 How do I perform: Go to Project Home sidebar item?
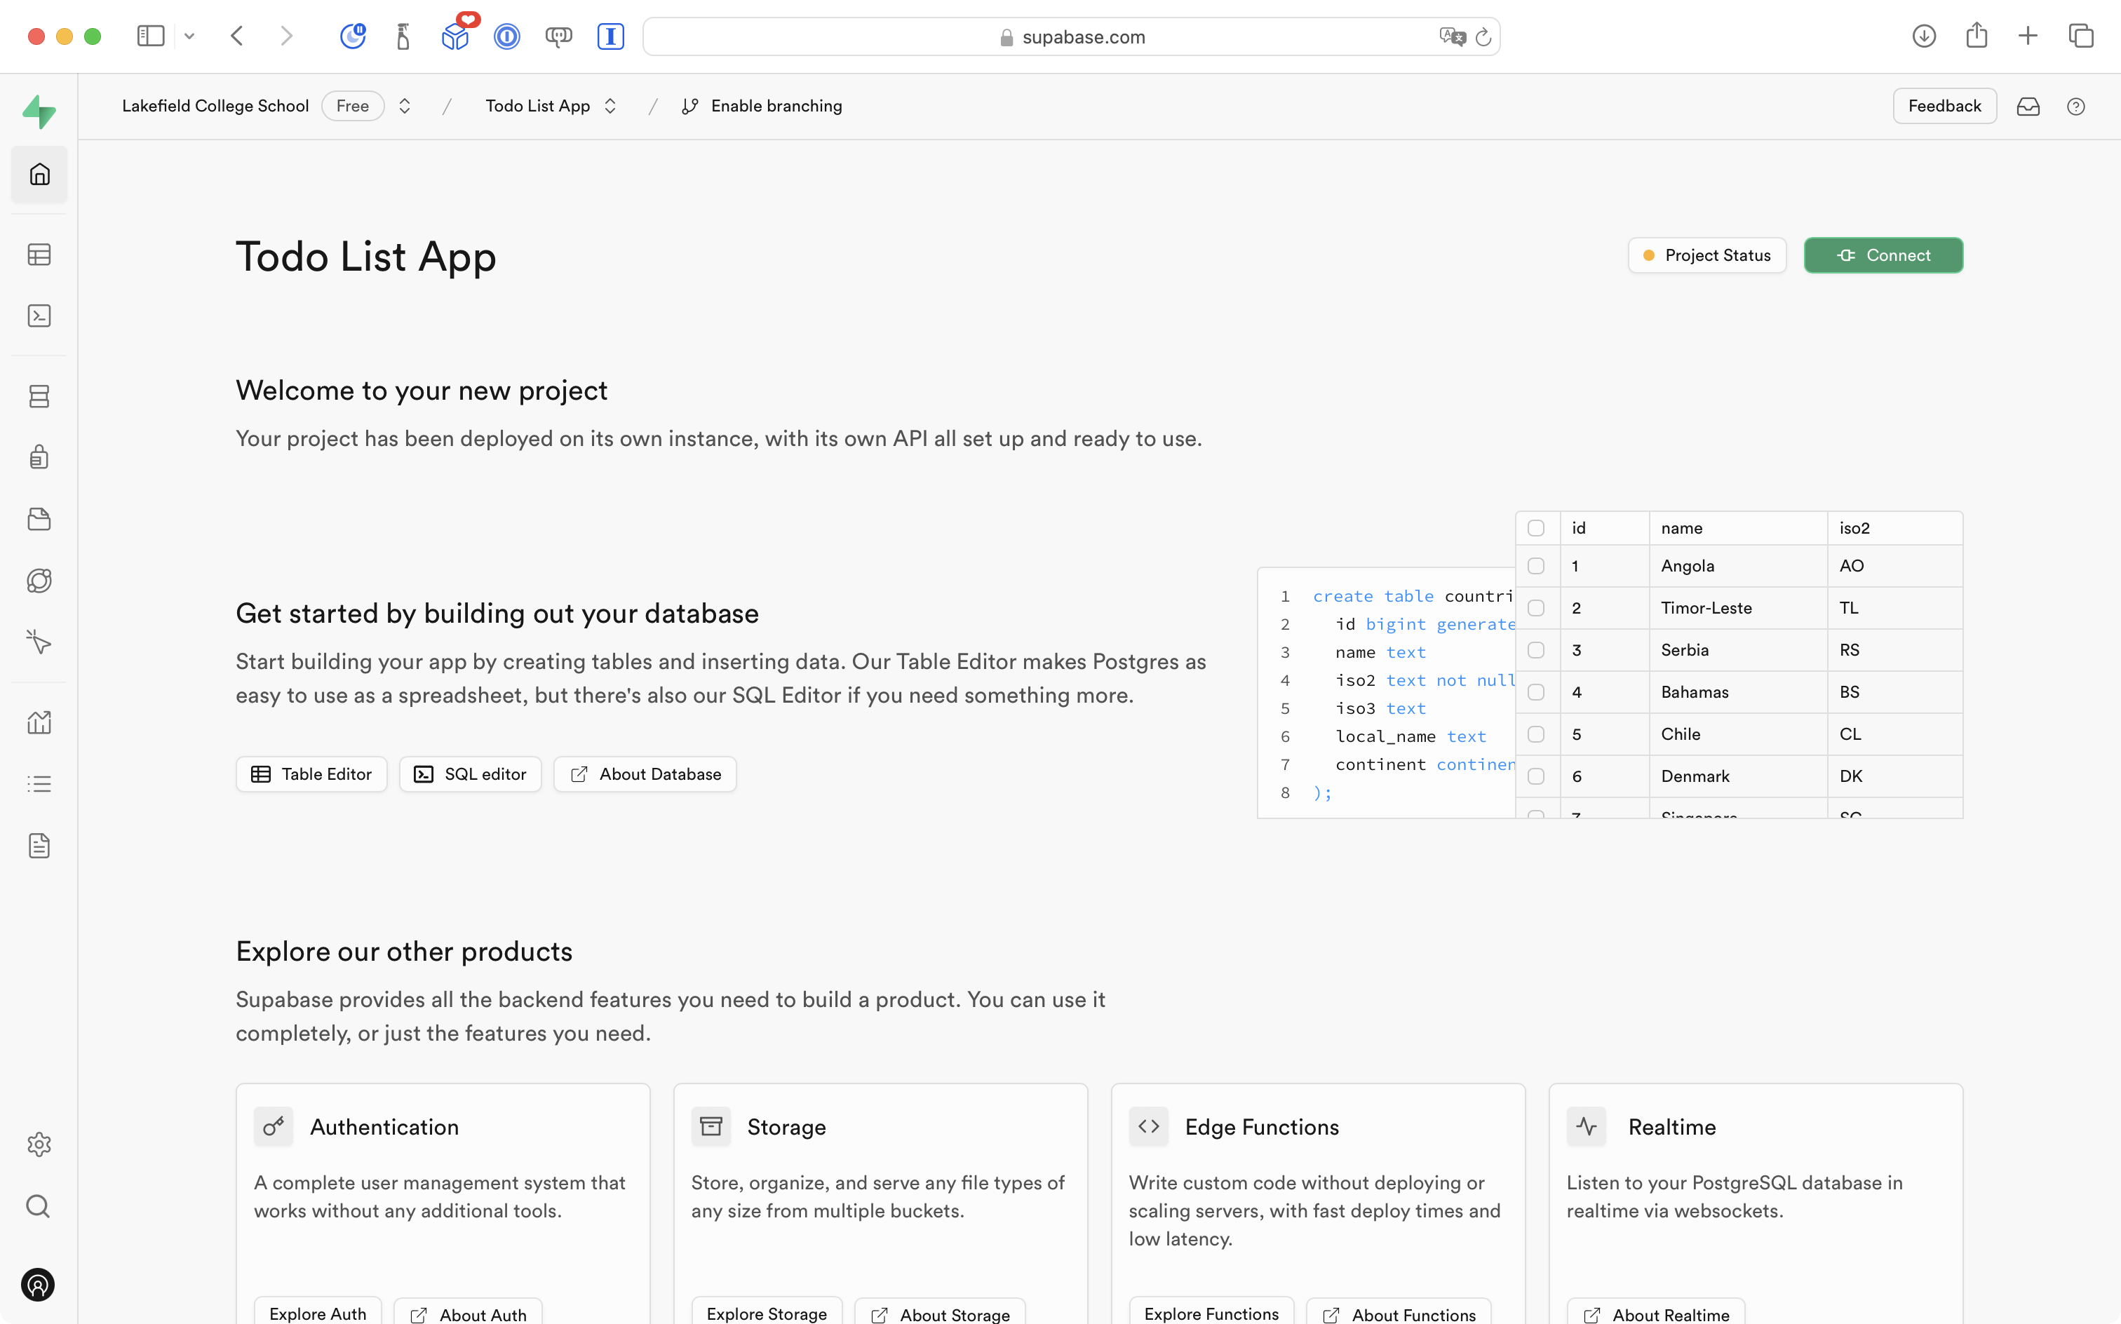(x=39, y=174)
